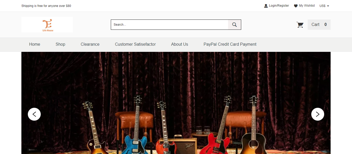Click the Login/Register link
Screen dimensions: 352x154
279,6
